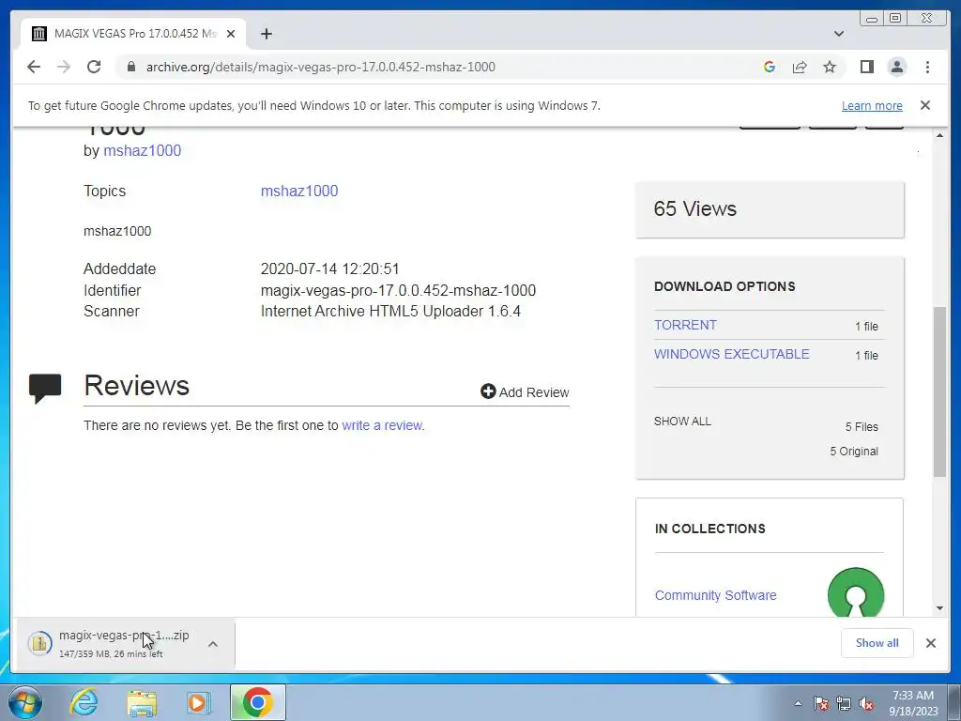Open Windows Explorer from taskbar

[142, 702]
